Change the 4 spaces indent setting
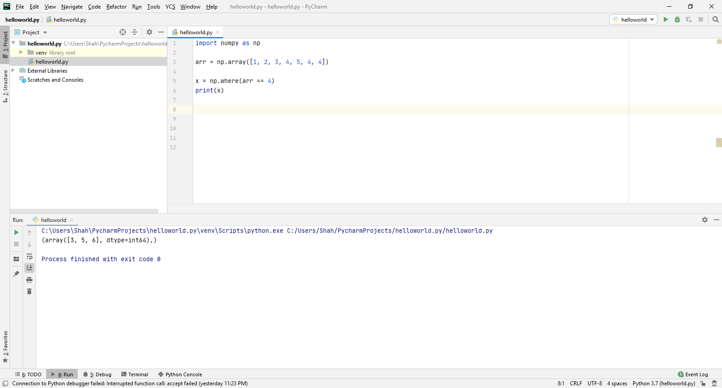This screenshot has height=388, width=722. click(617, 383)
